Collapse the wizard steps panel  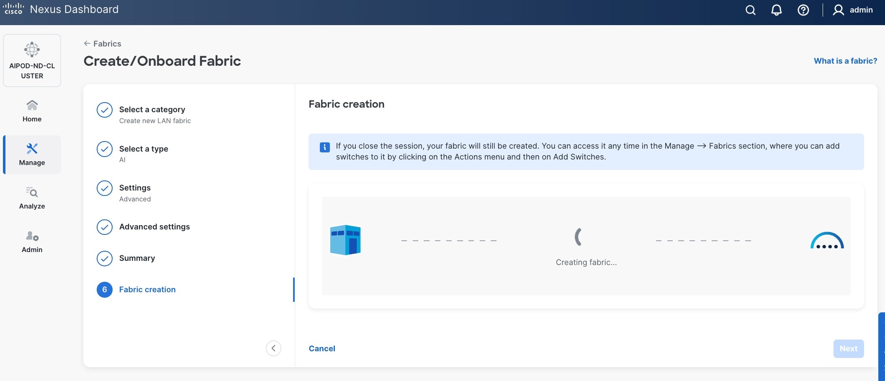point(273,348)
